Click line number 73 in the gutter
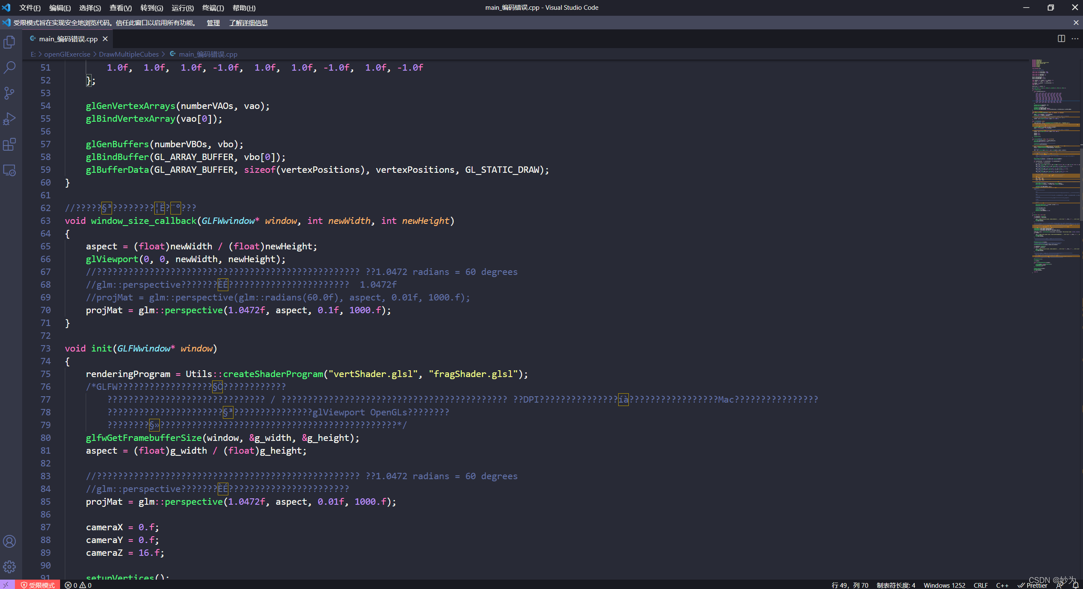Viewport: 1083px width, 589px height. pyautogui.click(x=46, y=348)
